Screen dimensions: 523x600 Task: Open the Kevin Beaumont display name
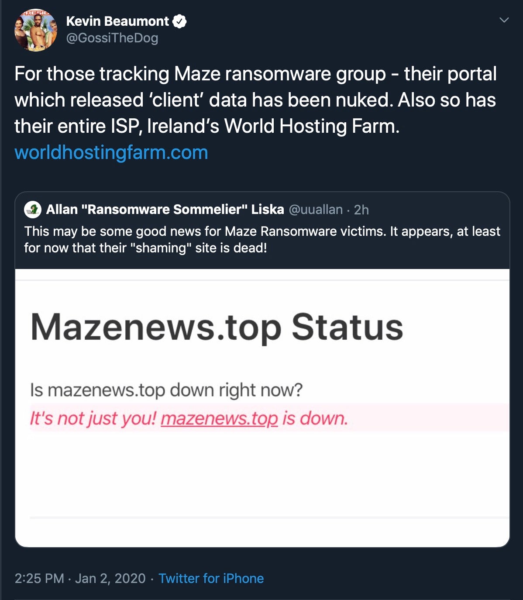(117, 21)
